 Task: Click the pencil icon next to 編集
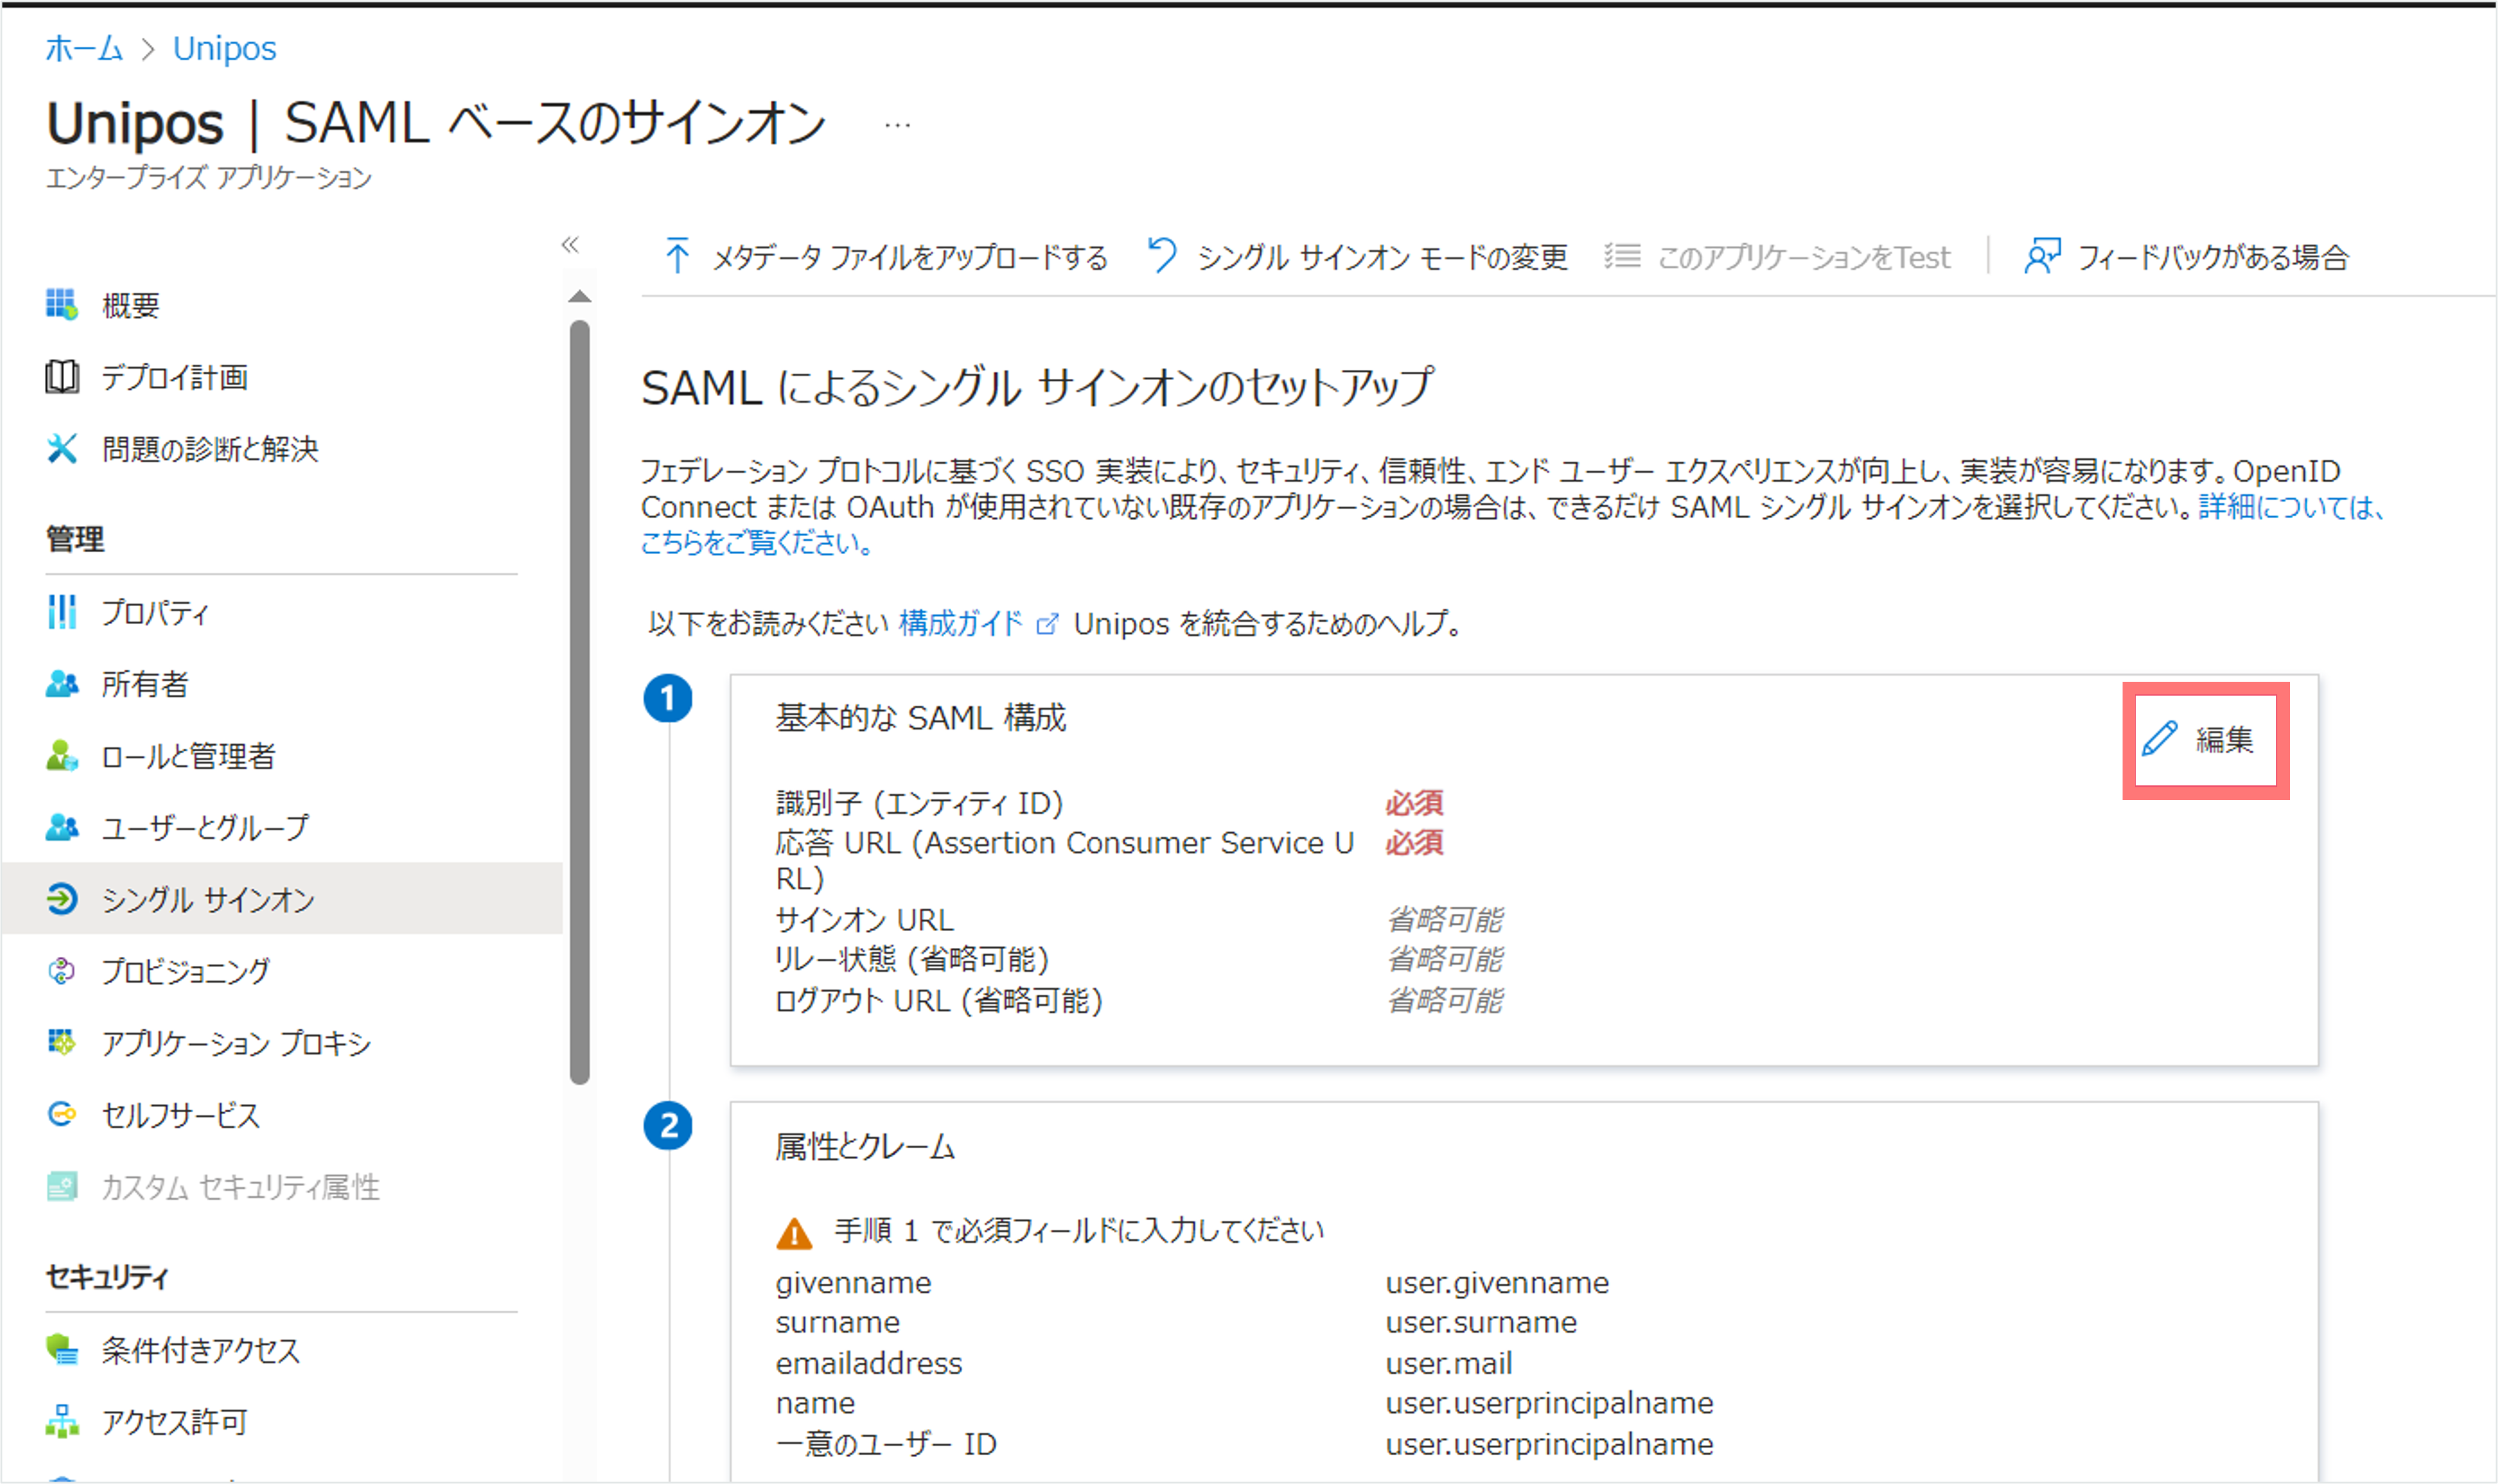click(x=2160, y=739)
